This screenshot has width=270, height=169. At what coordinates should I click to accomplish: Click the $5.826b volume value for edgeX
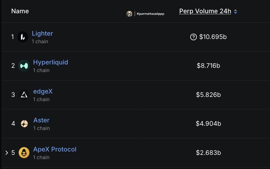(208, 95)
